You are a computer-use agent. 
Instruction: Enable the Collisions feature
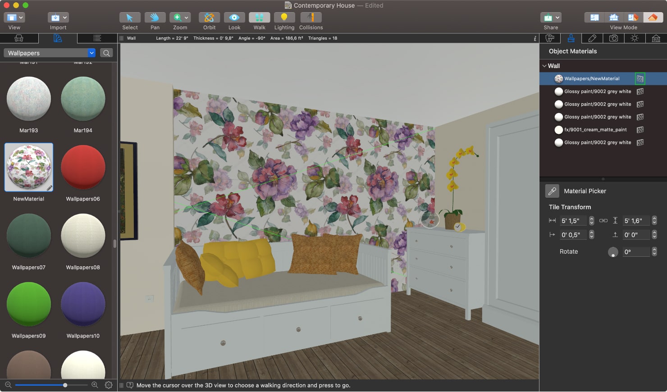pos(311,17)
